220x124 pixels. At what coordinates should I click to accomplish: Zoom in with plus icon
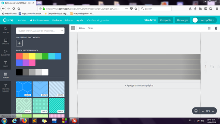point(213,111)
